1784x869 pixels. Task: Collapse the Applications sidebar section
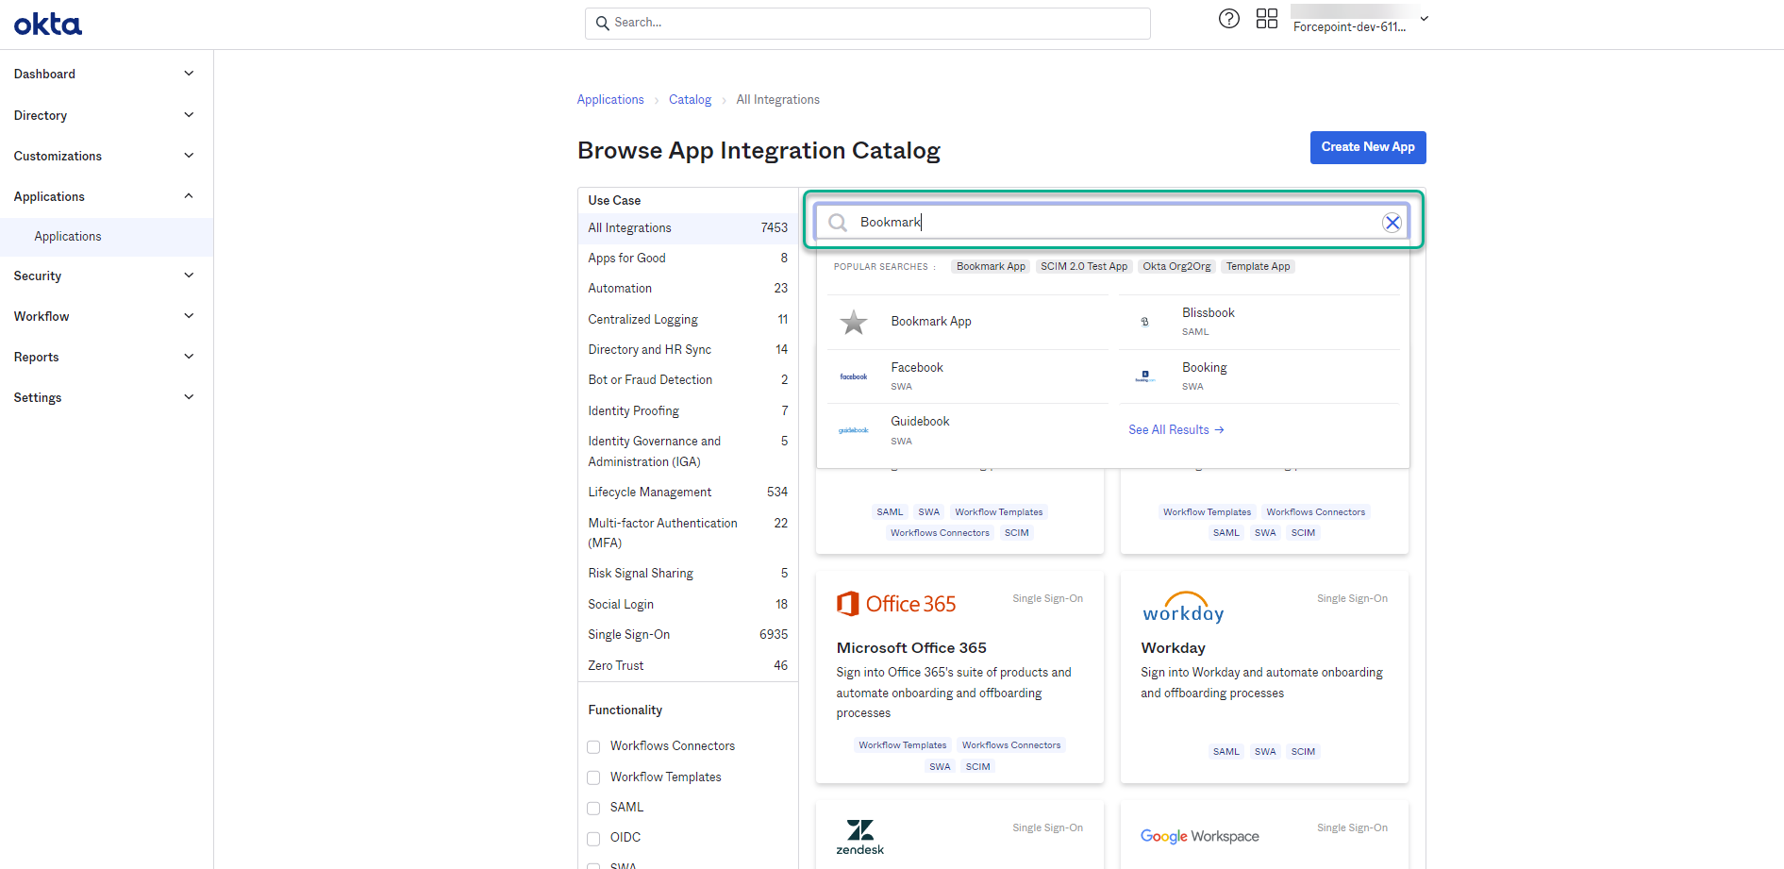coord(104,196)
